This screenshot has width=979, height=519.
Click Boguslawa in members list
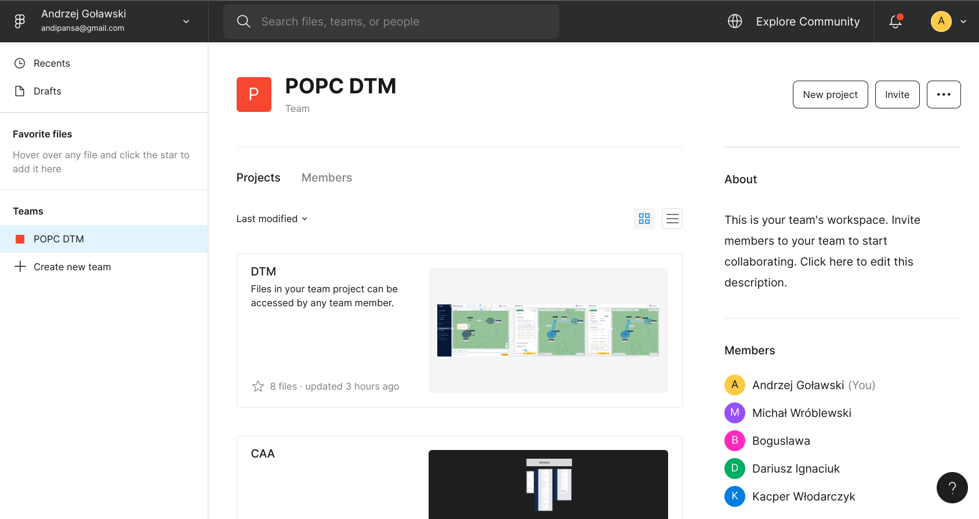click(781, 441)
